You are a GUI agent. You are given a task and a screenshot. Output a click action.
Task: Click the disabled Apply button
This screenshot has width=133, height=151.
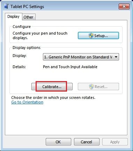115,142
